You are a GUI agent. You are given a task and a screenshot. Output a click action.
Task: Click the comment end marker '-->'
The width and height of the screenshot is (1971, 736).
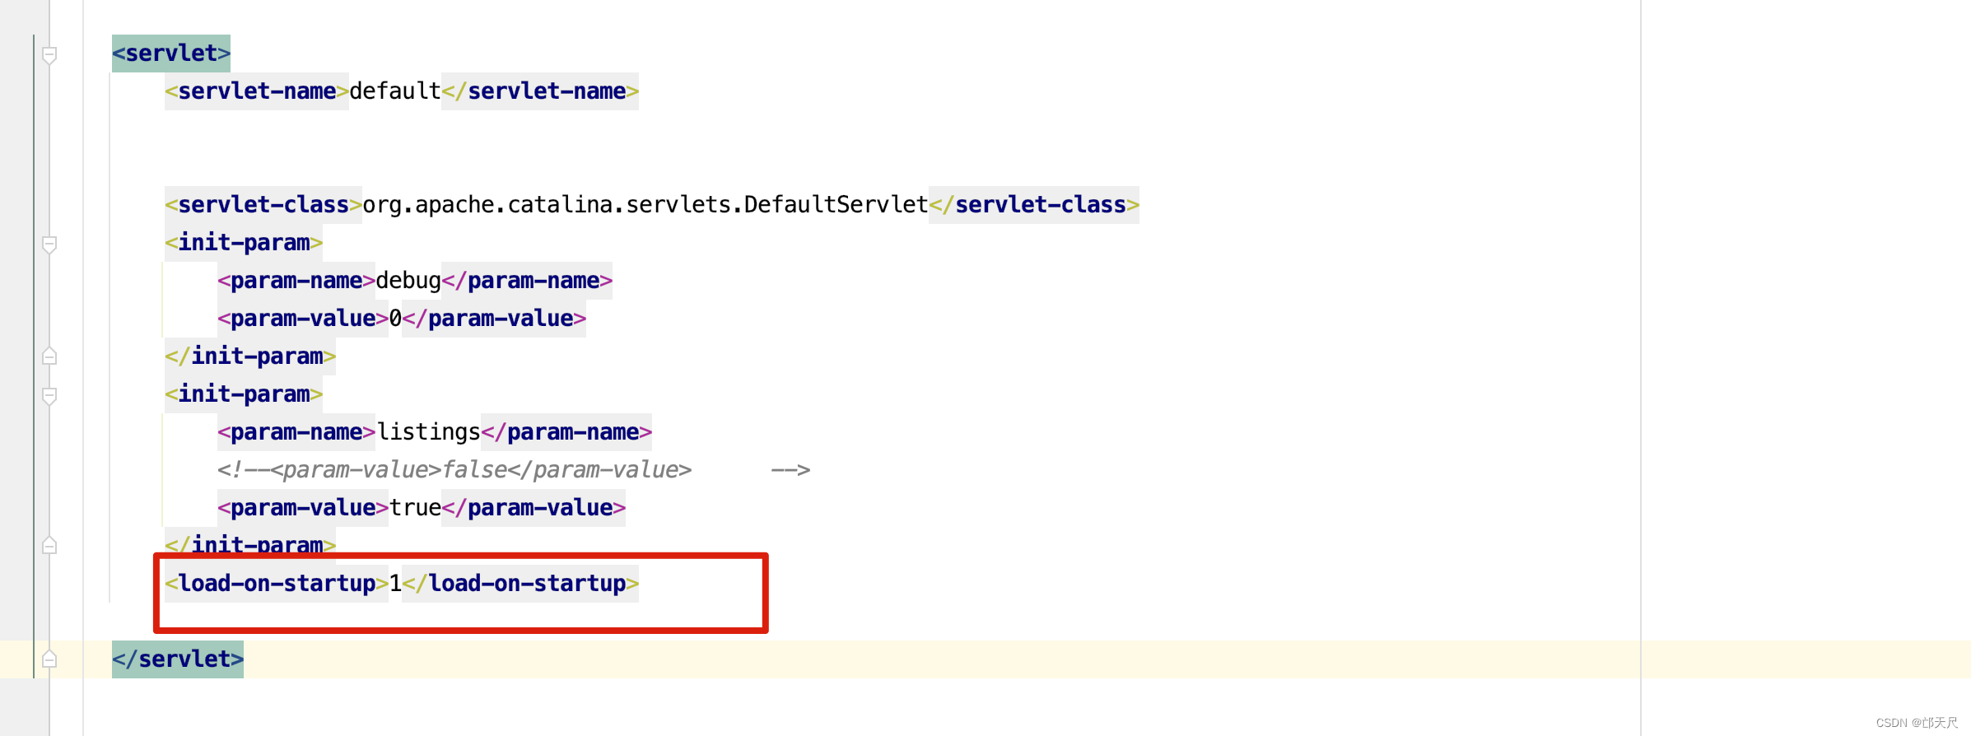790,470
